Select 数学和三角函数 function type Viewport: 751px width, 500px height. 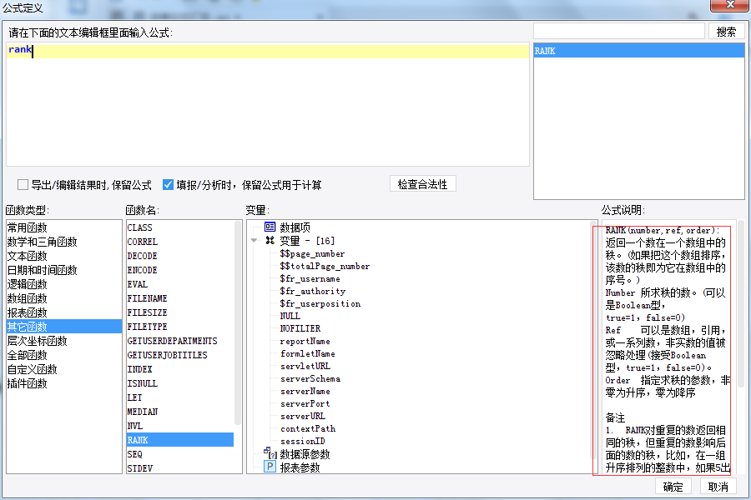[x=63, y=242]
